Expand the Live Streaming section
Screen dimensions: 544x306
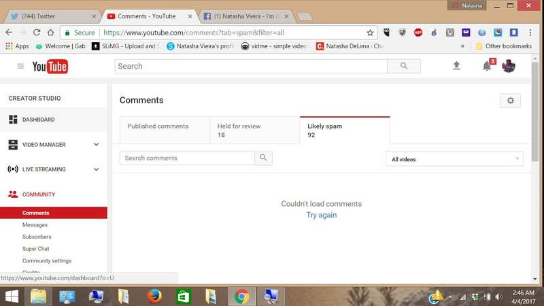point(96,169)
